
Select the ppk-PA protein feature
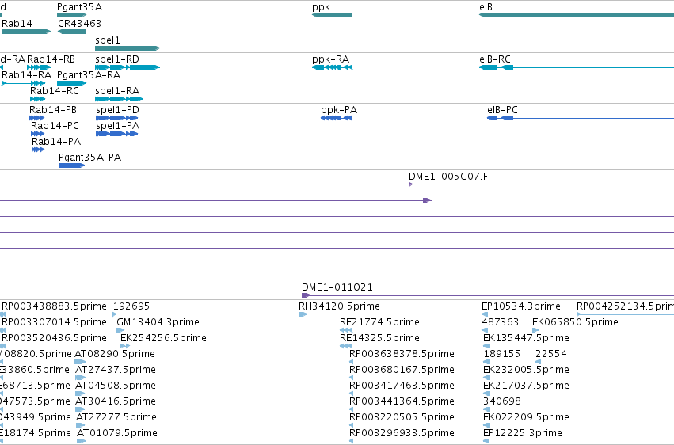tap(337, 118)
